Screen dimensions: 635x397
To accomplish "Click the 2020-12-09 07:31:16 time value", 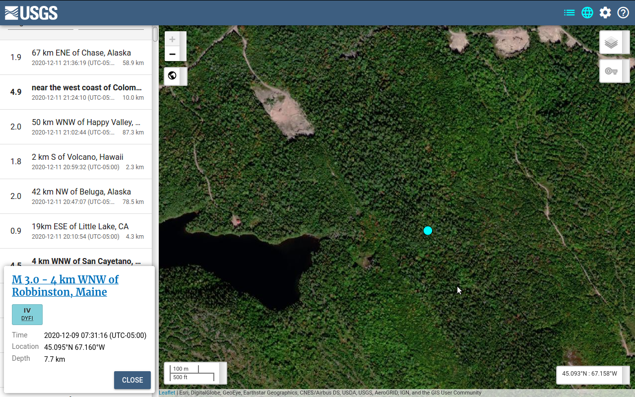I will (x=95, y=335).
